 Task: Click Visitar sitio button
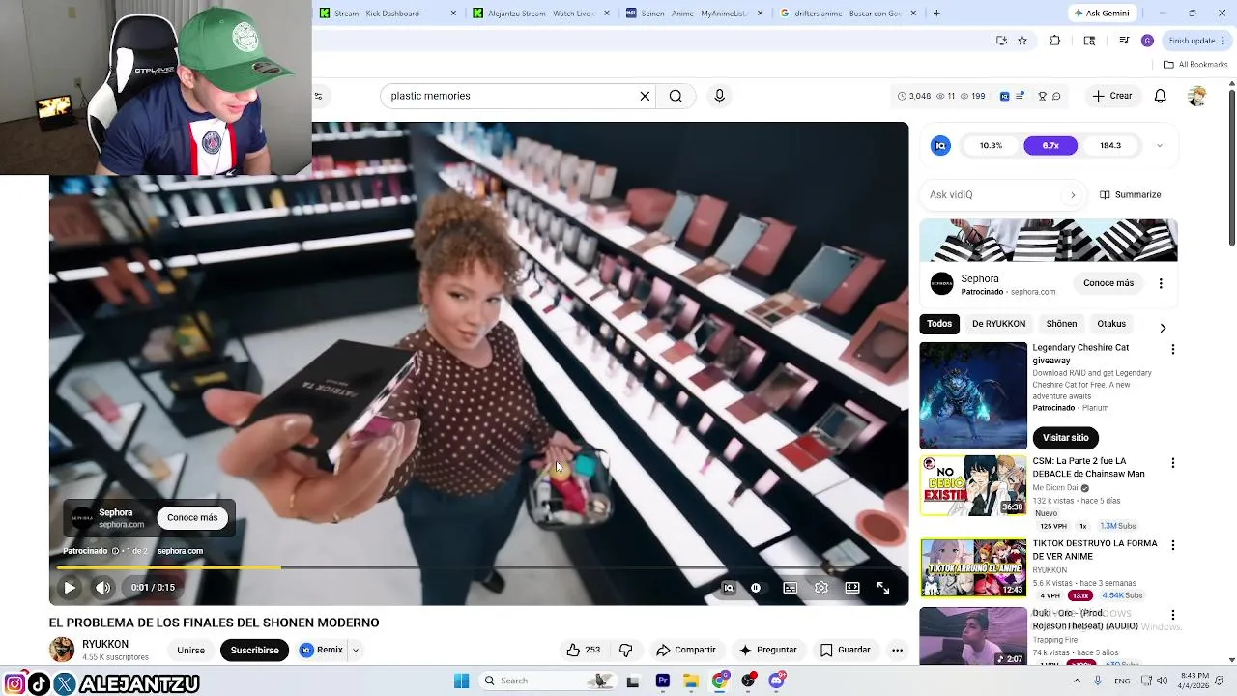(1065, 438)
